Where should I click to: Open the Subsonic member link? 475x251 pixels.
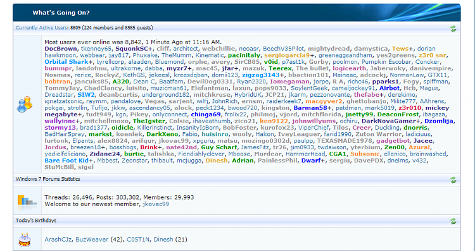[365, 154]
